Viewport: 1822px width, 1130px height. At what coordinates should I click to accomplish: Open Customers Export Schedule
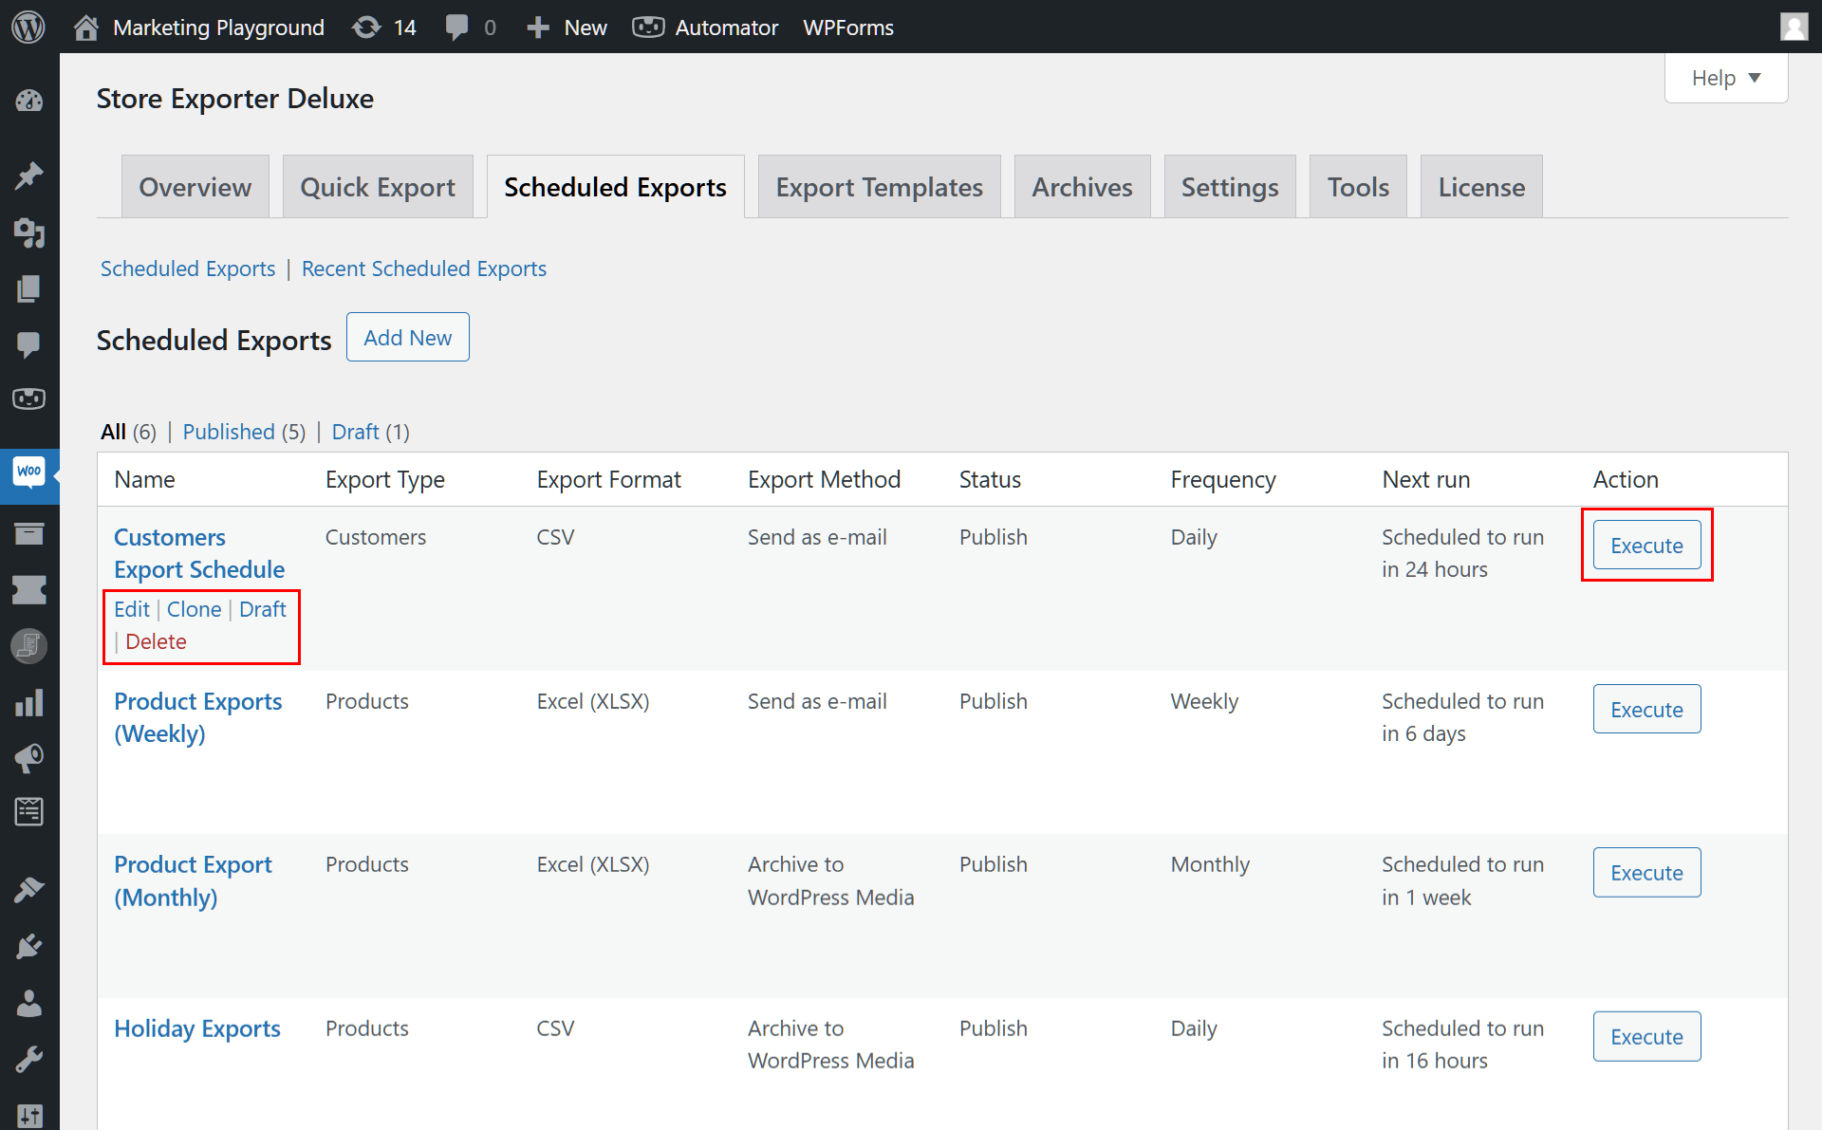point(199,553)
